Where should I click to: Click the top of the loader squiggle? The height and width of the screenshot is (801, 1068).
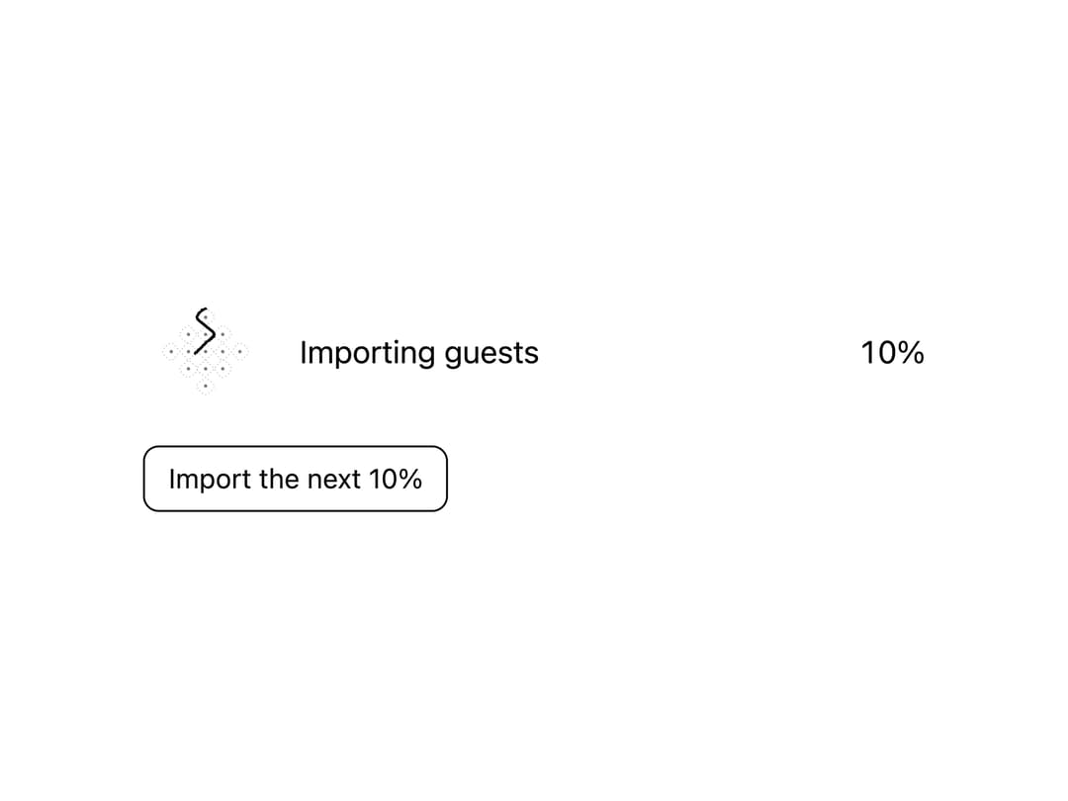[x=203, y=311]
